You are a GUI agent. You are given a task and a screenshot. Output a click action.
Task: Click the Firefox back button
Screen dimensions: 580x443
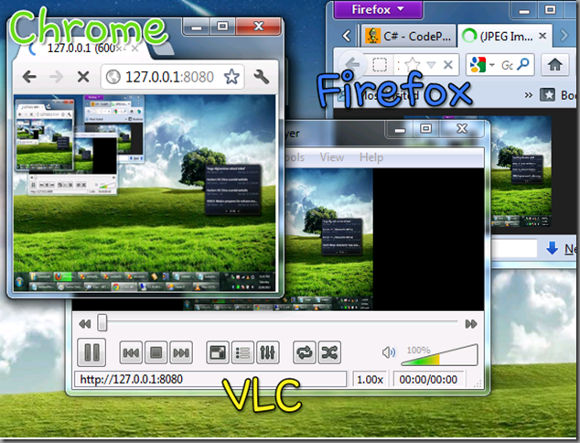[352, 65]
